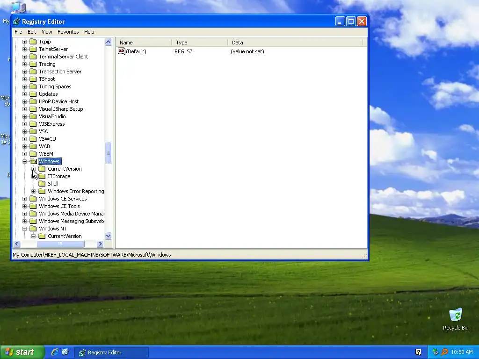
Task: Click the Shell folder icon
Action: (x=42, y=184)
